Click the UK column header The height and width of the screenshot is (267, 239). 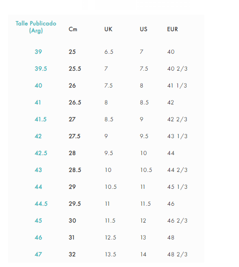[x=108, y=29]
